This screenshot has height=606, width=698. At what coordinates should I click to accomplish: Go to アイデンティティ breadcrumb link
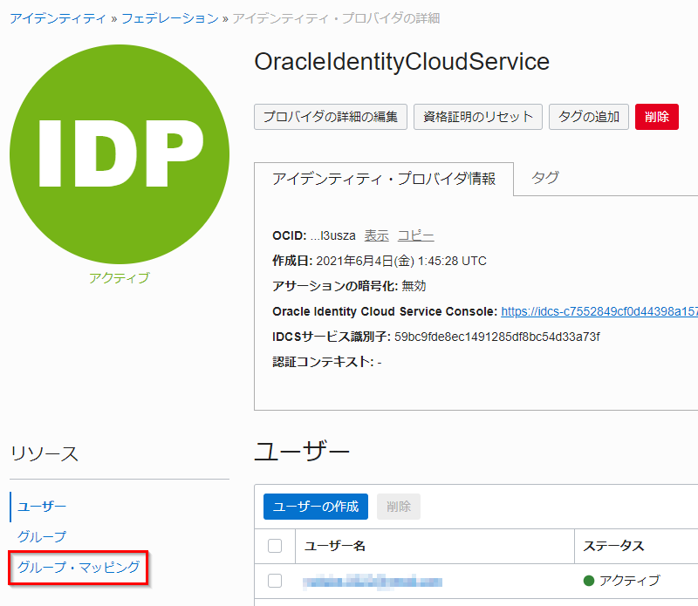coord(58,17)
